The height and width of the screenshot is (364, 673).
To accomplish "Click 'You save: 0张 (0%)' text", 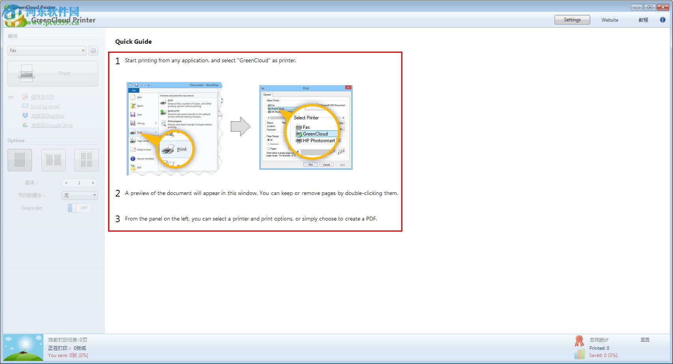I will coord(68,355).
